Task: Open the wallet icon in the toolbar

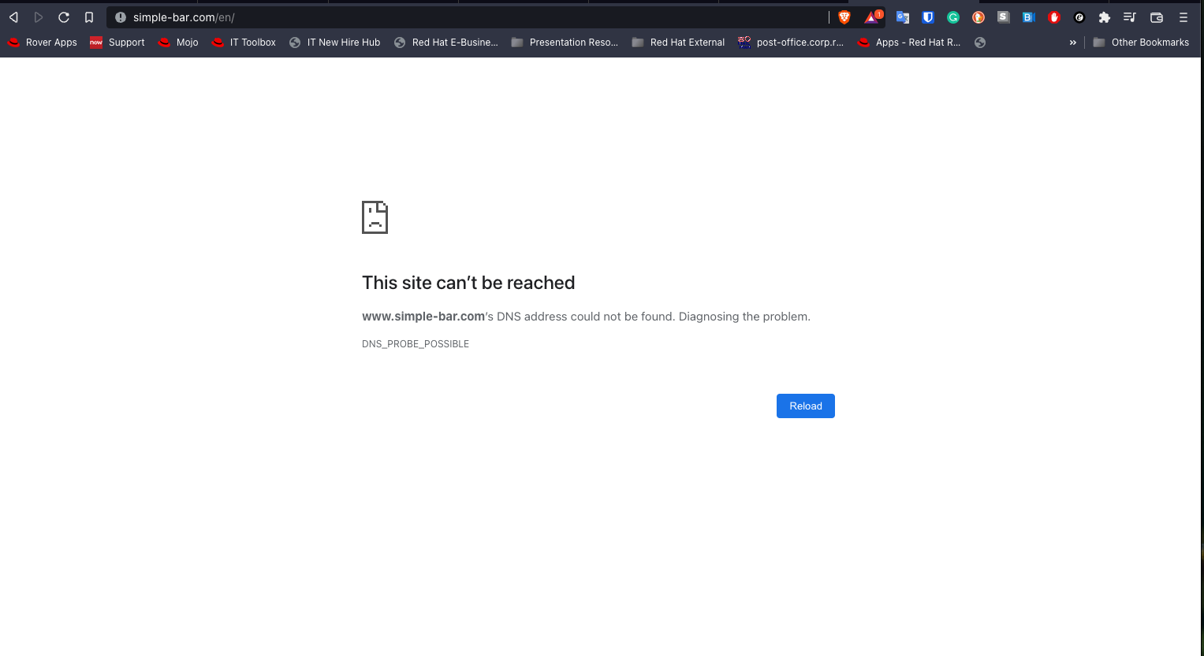Action: 1156,17
